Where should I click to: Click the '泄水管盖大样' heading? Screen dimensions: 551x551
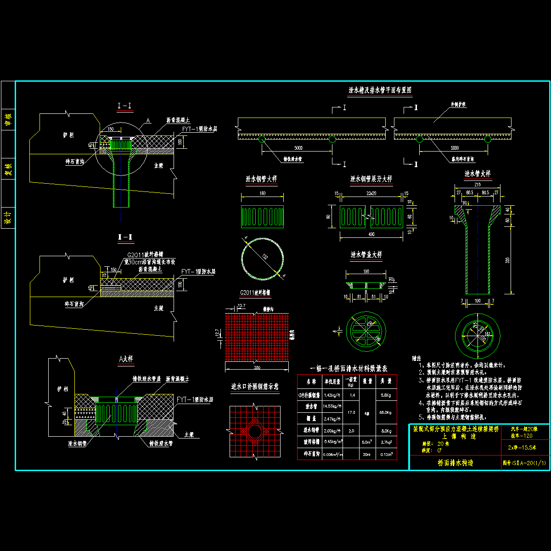pos(366,254)
